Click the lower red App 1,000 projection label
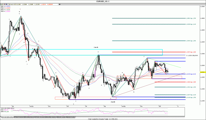The height and width of the screenshot is (120, 206). coord(191,82)
